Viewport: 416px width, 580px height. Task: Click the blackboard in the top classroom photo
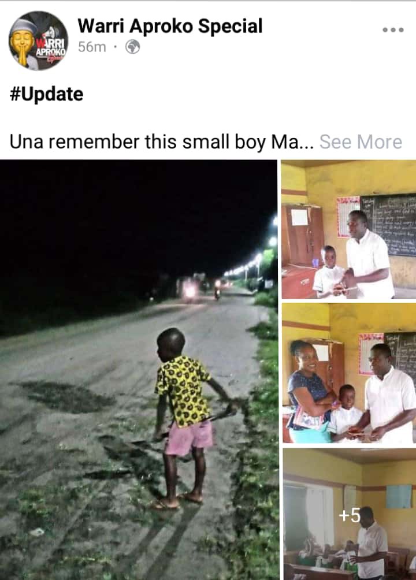point(388,226)
